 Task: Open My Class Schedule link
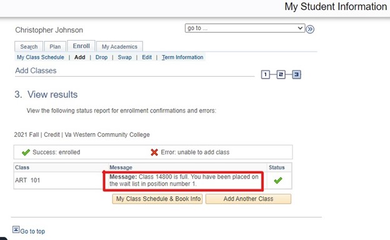[40, 57]
